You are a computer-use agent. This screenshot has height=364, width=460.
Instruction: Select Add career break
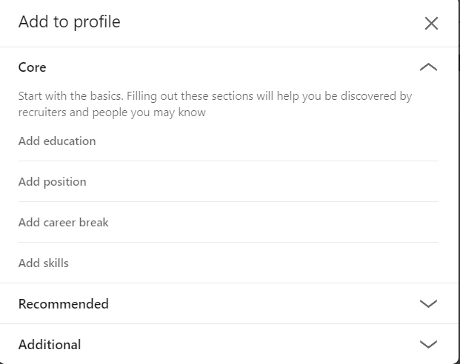63,222
